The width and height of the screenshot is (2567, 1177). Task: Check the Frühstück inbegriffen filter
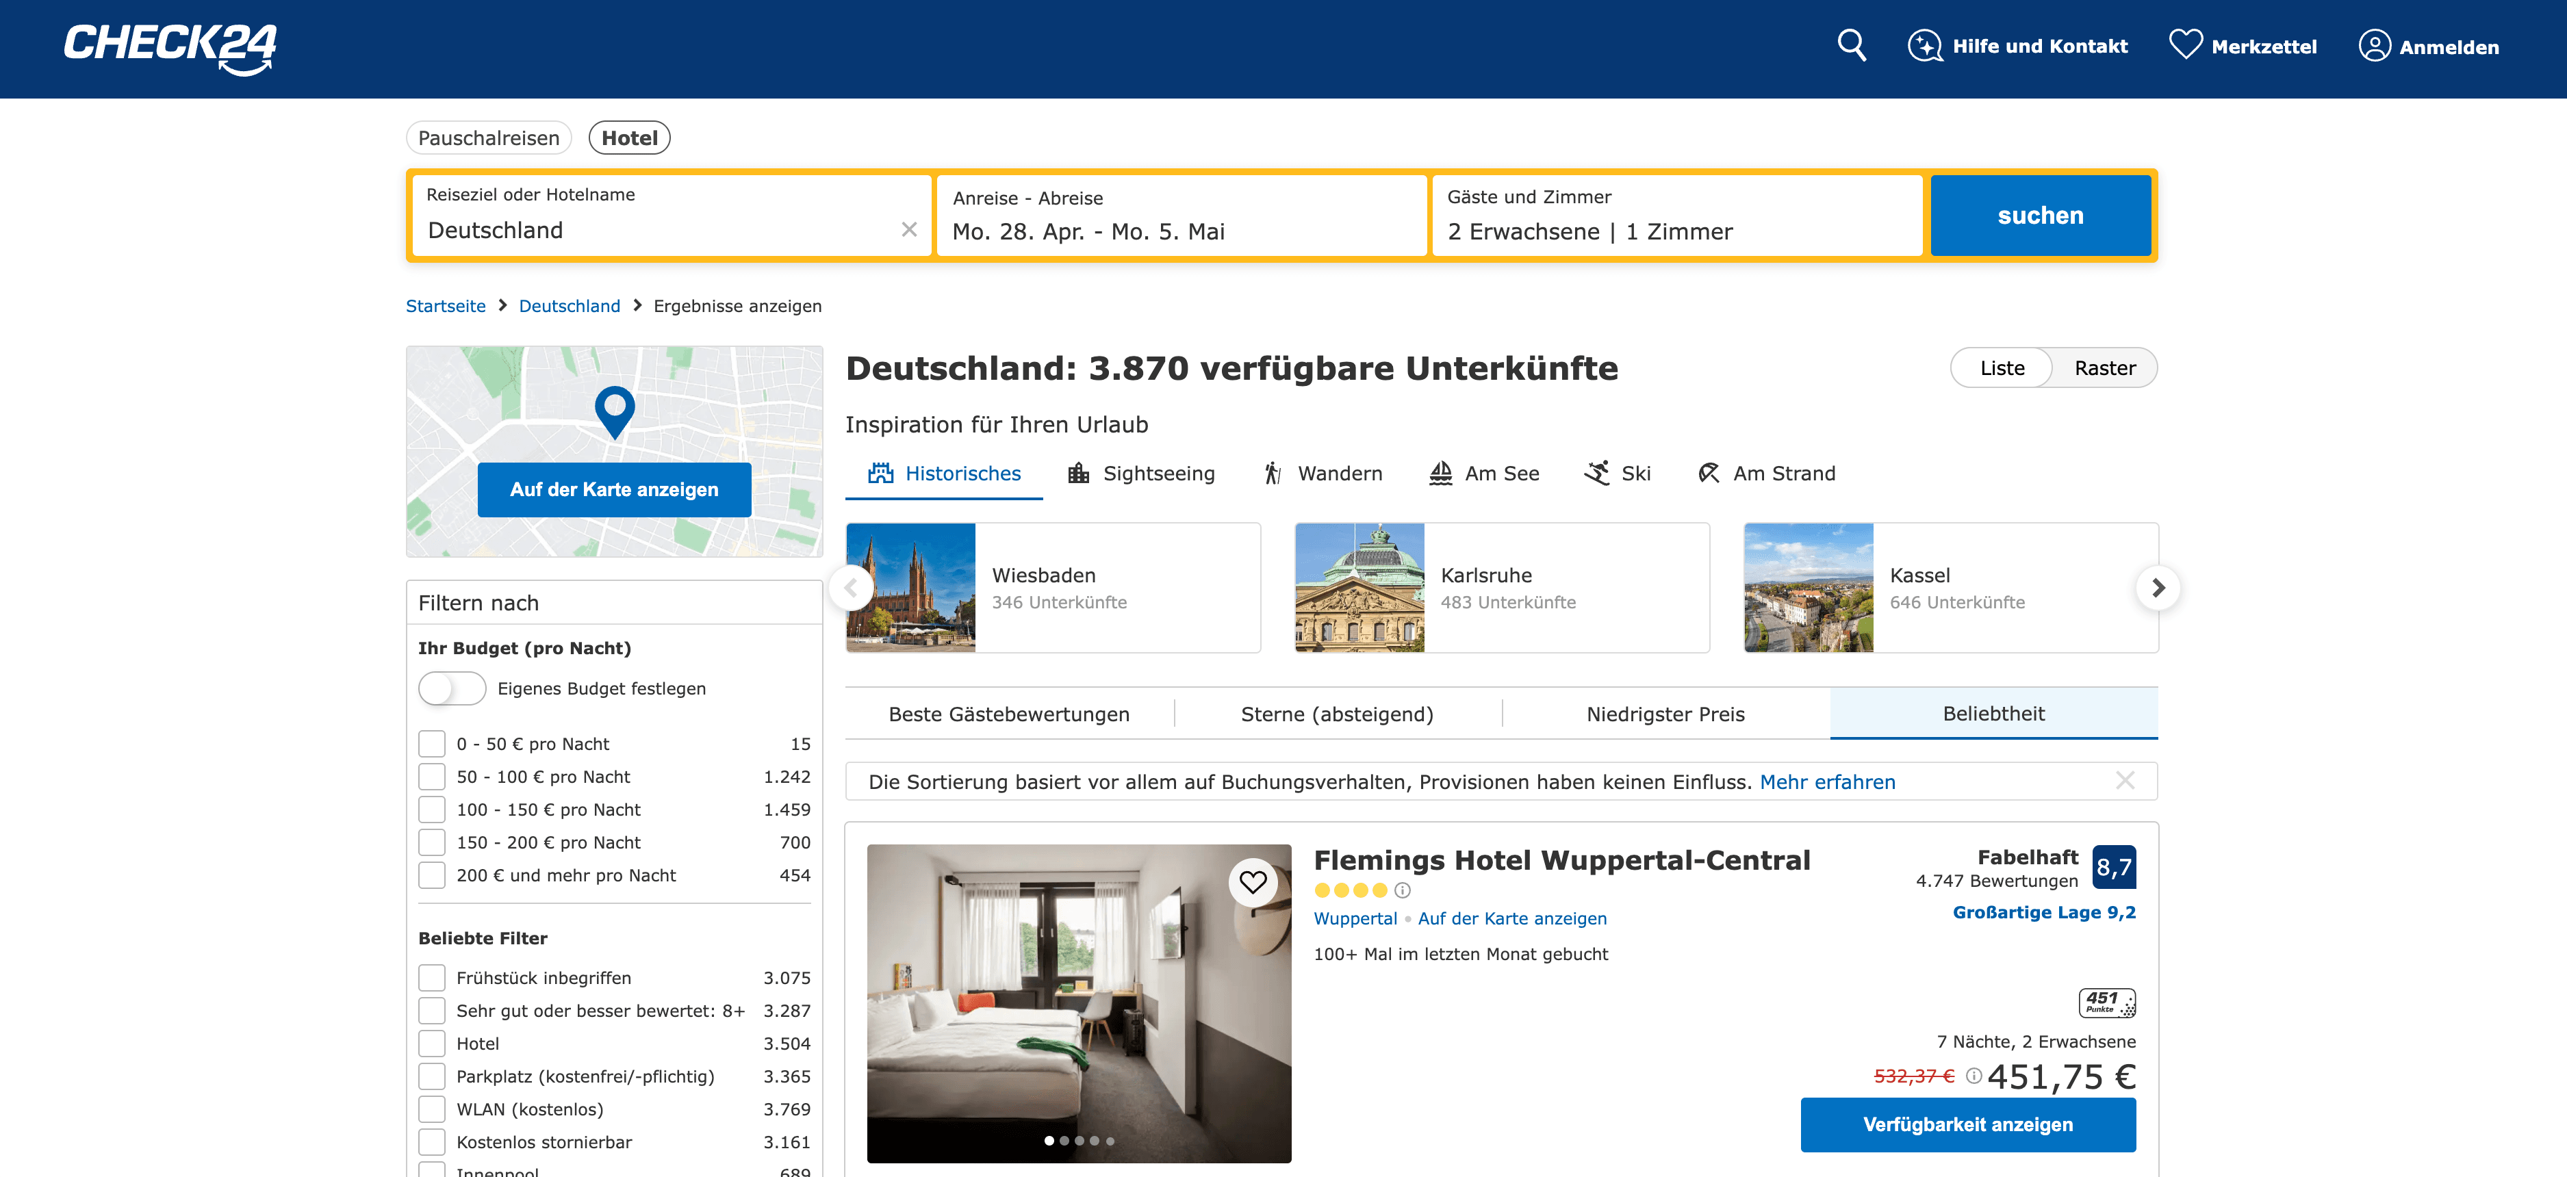[431, 978]
